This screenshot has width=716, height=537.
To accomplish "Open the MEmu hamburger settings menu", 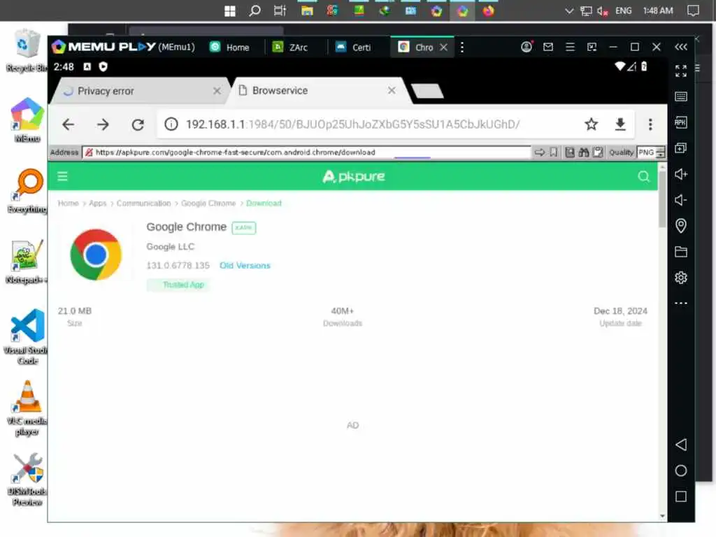I will tap(570, 47).
